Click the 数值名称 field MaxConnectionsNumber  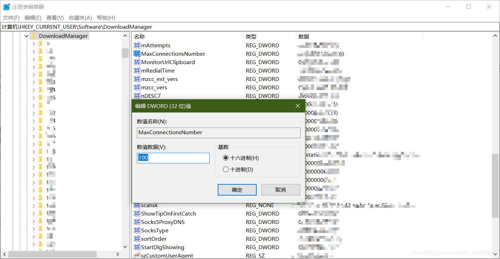pos(219,132)
